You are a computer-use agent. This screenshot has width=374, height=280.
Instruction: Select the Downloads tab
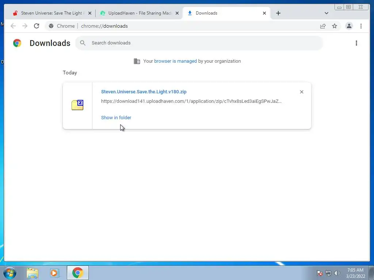pos(225,13)
